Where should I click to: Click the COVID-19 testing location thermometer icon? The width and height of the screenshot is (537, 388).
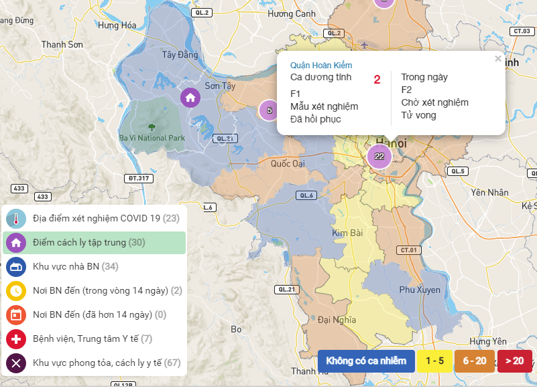click(16, 219)
